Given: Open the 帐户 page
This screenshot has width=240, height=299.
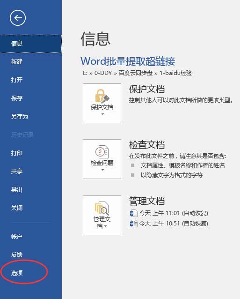Looking at the screenshot, I should click(30, 237).
